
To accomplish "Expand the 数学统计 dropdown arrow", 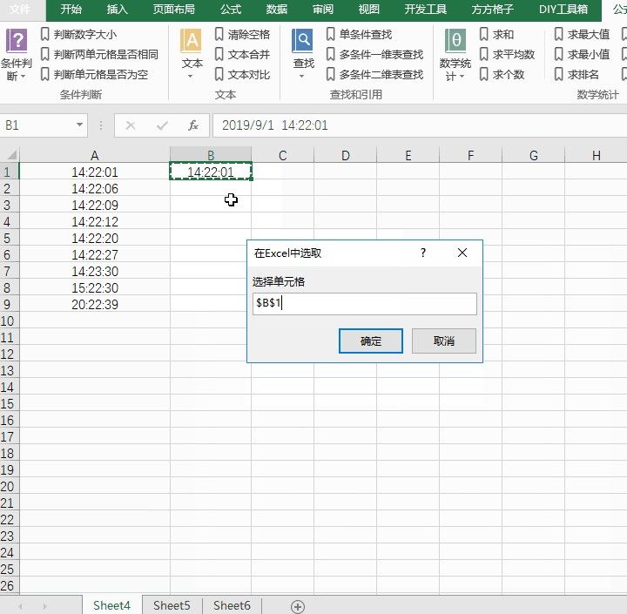I will pos(462,77).
